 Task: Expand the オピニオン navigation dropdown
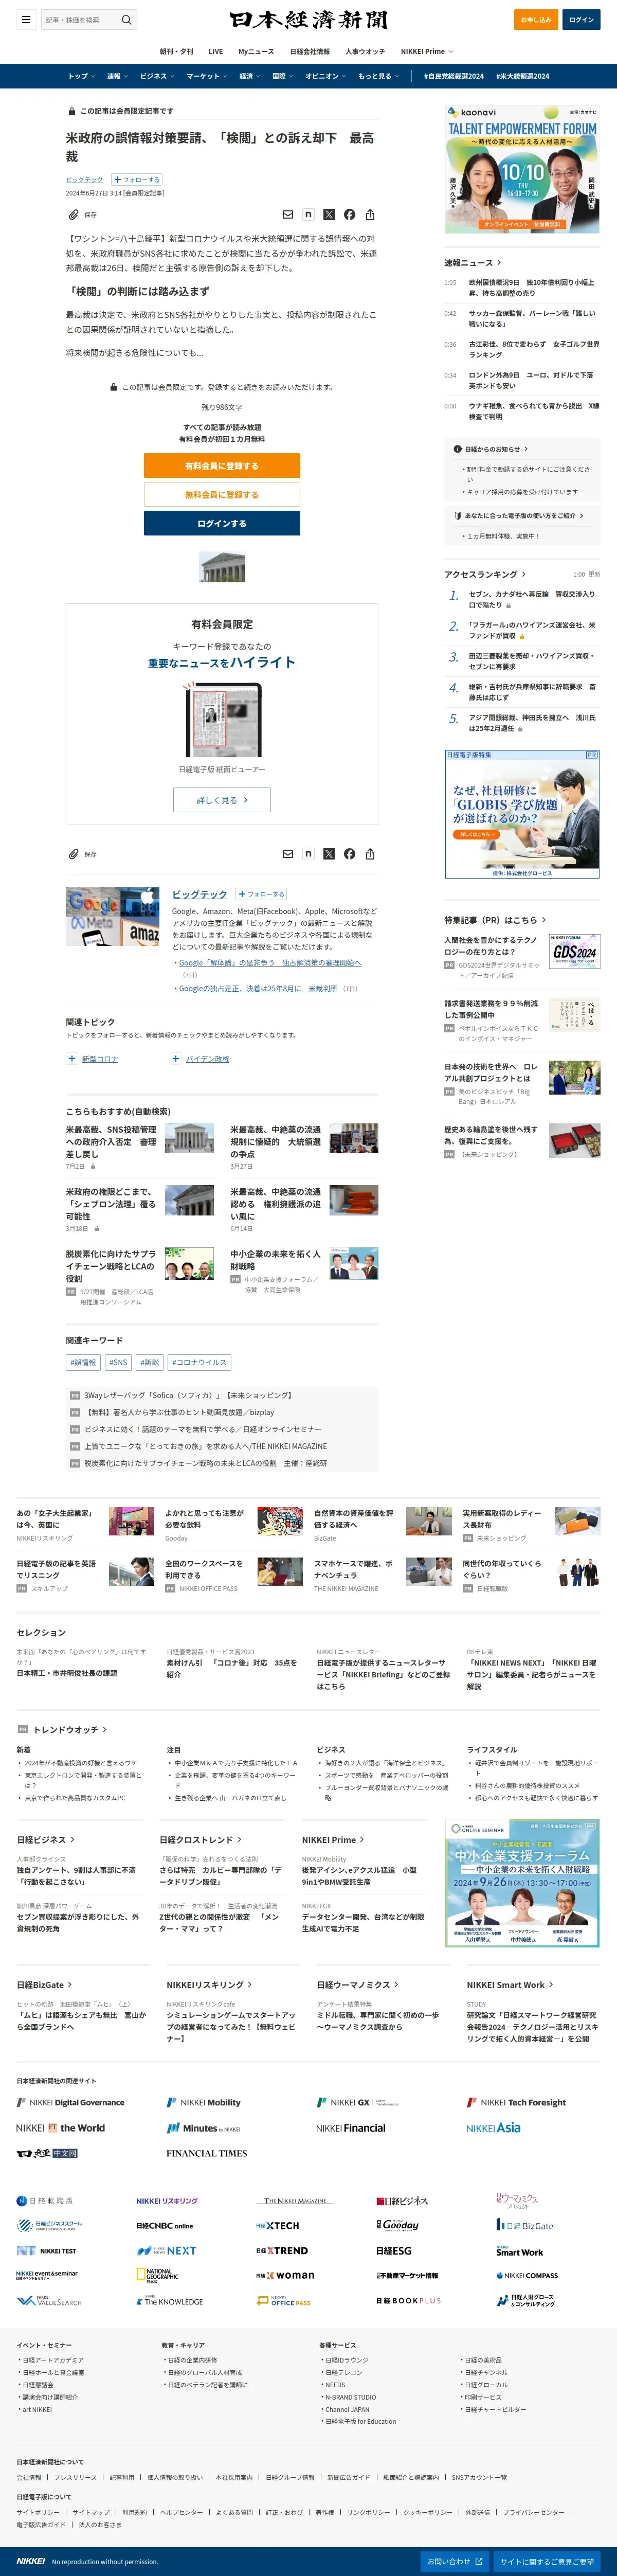(326, 76)
